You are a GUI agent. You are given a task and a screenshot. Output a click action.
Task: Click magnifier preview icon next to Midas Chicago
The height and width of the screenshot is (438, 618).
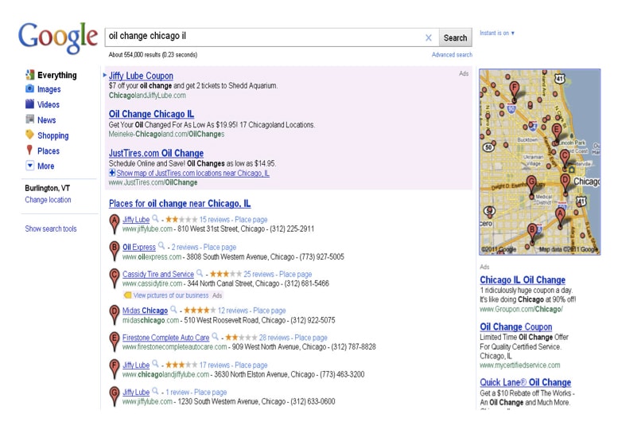tap(174, 310)
